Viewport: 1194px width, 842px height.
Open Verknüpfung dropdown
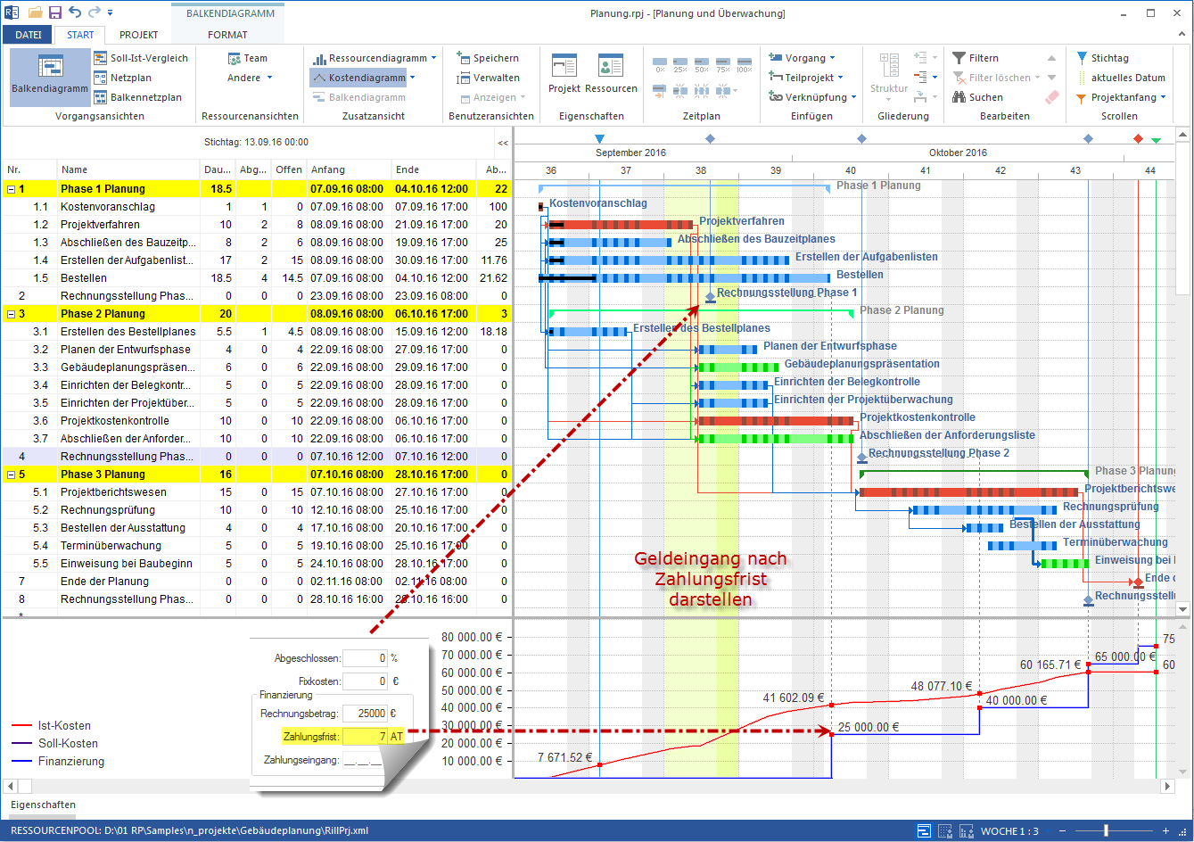(x=811, y=97)
